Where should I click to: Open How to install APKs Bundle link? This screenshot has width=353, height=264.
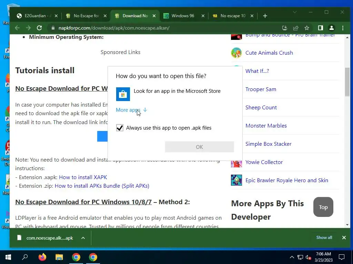pyautogui.click(x=102, y=186)
